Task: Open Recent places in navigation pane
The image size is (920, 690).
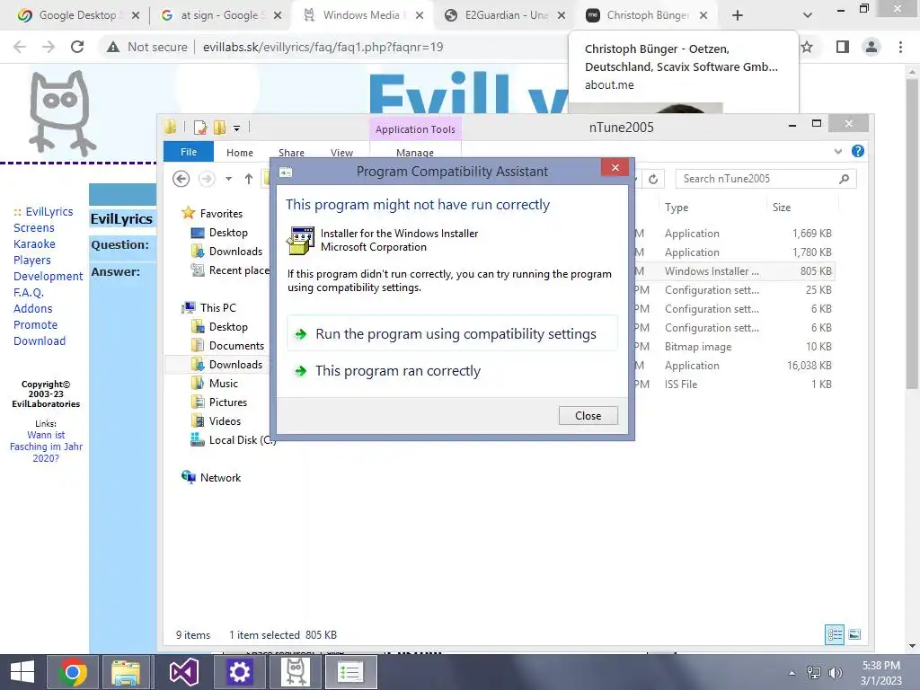Action: [230, 270]
